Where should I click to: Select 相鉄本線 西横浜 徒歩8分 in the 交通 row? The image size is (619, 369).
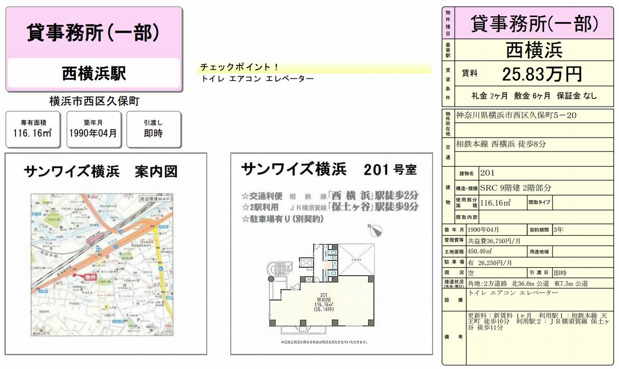coord(501,144)
